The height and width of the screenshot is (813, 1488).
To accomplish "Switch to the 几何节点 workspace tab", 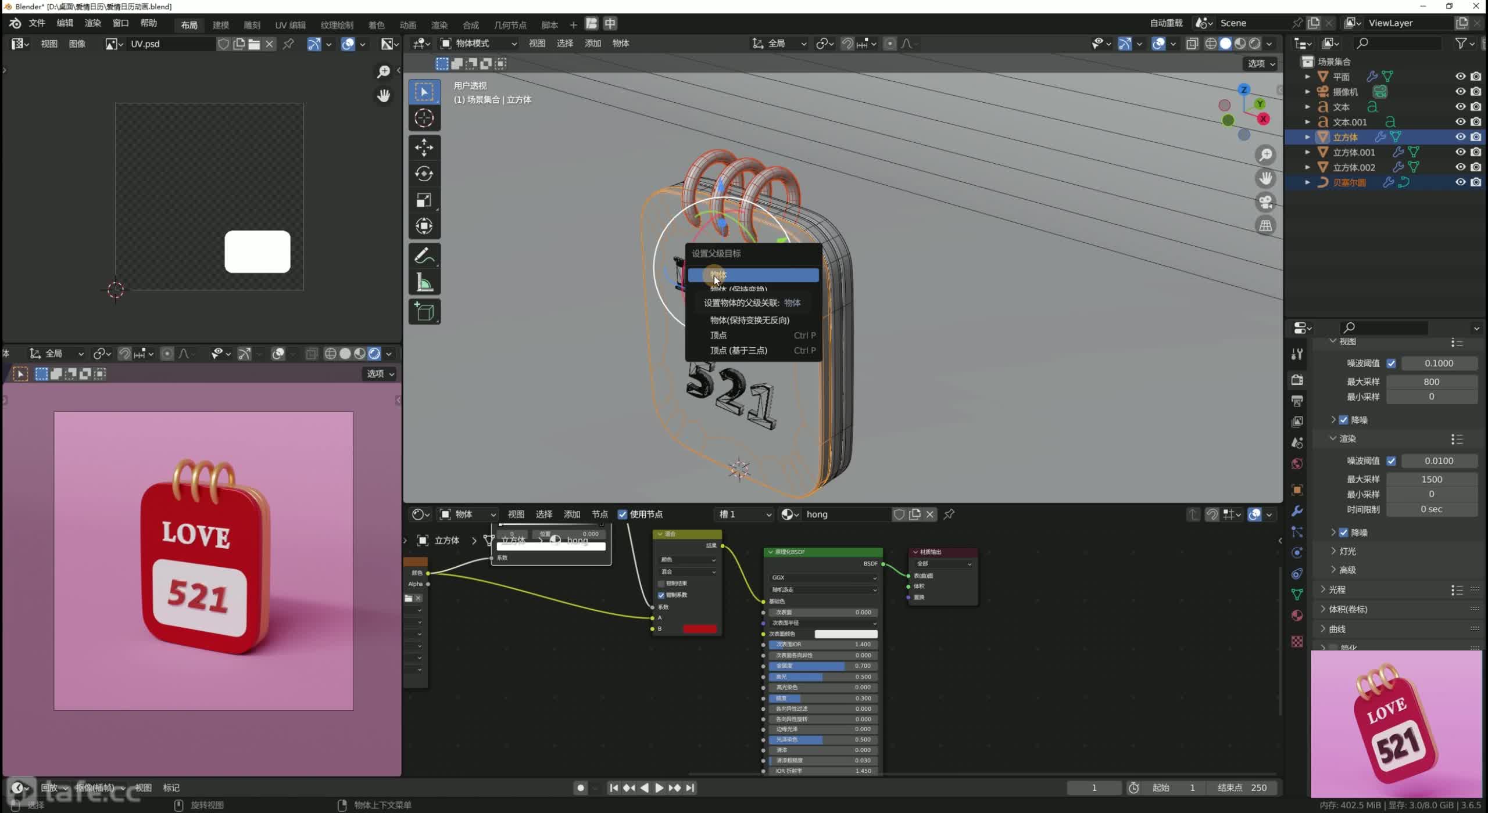I will click(x=510, y=24).
